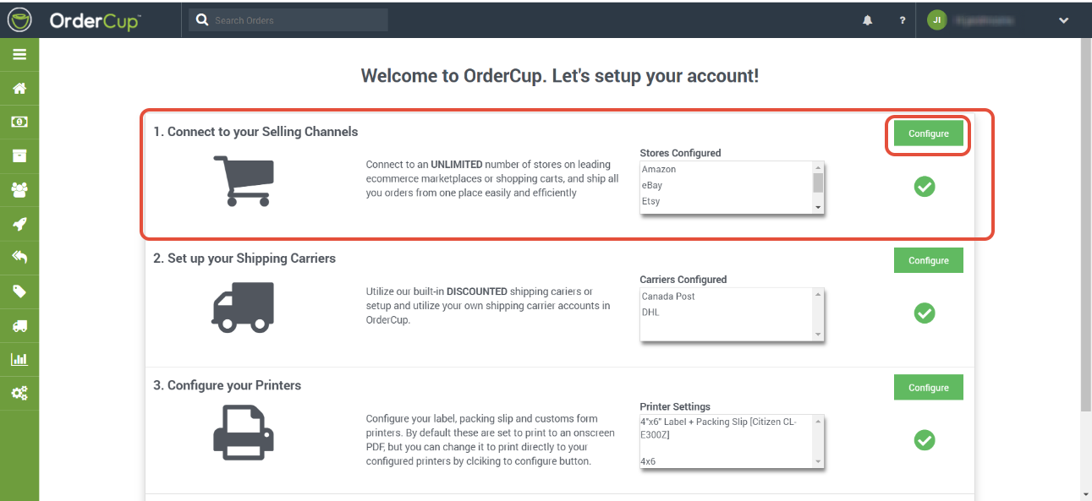This screenshot has height=501, width=1092.
Task: Select Amazon in Stores Configured list
Action: (x=659, y=169)
